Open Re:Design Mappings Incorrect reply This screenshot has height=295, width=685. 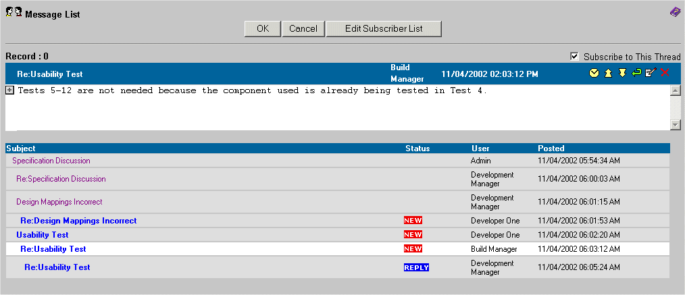tap(78, 221)
